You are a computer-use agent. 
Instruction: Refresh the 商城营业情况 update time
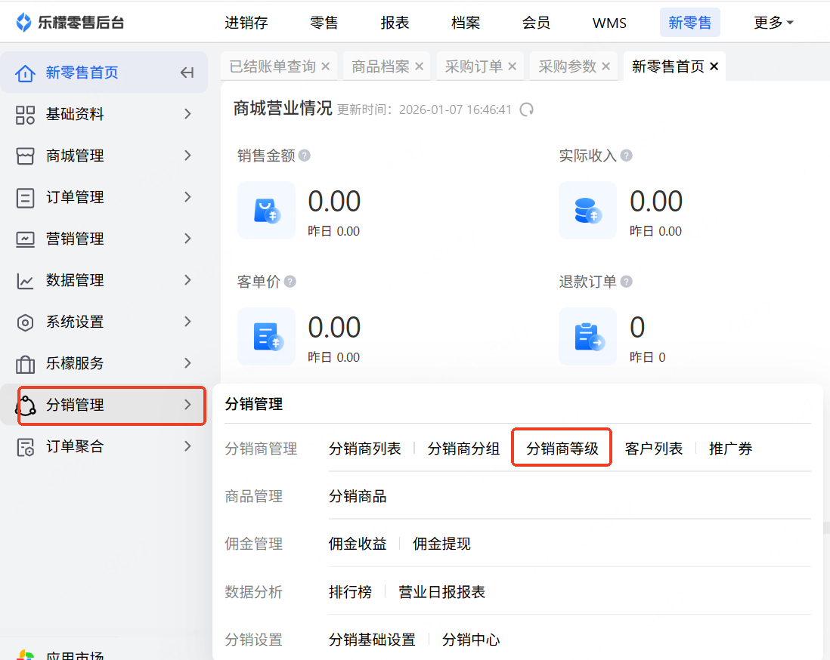tap(526, 109)
